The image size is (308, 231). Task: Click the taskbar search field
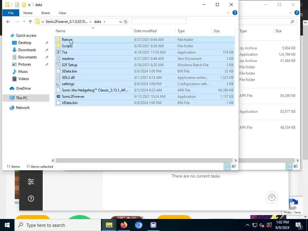point(58,225)
